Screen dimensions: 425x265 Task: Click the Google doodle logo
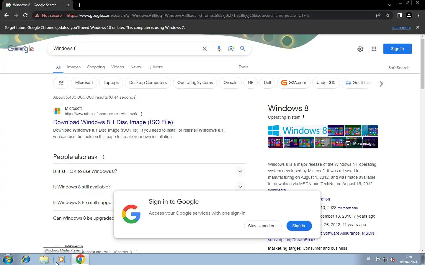(21, 49)
